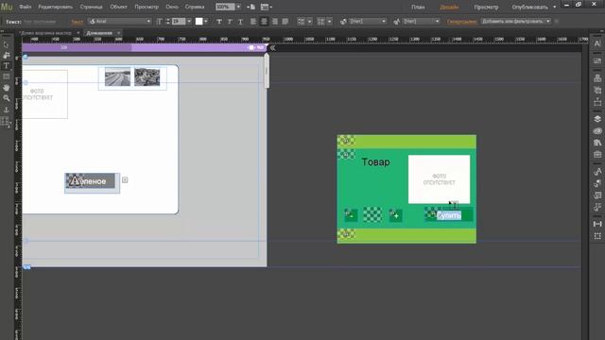Image resolution: width=605 pixels, height=340 pixels.
Task: Open the Align grid panel icon at dock bottom
Action: pyautogui.click(x=597, y=236)
